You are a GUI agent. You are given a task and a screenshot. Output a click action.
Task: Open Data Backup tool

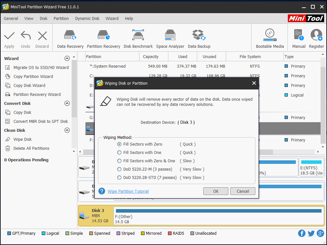point(199,39)
